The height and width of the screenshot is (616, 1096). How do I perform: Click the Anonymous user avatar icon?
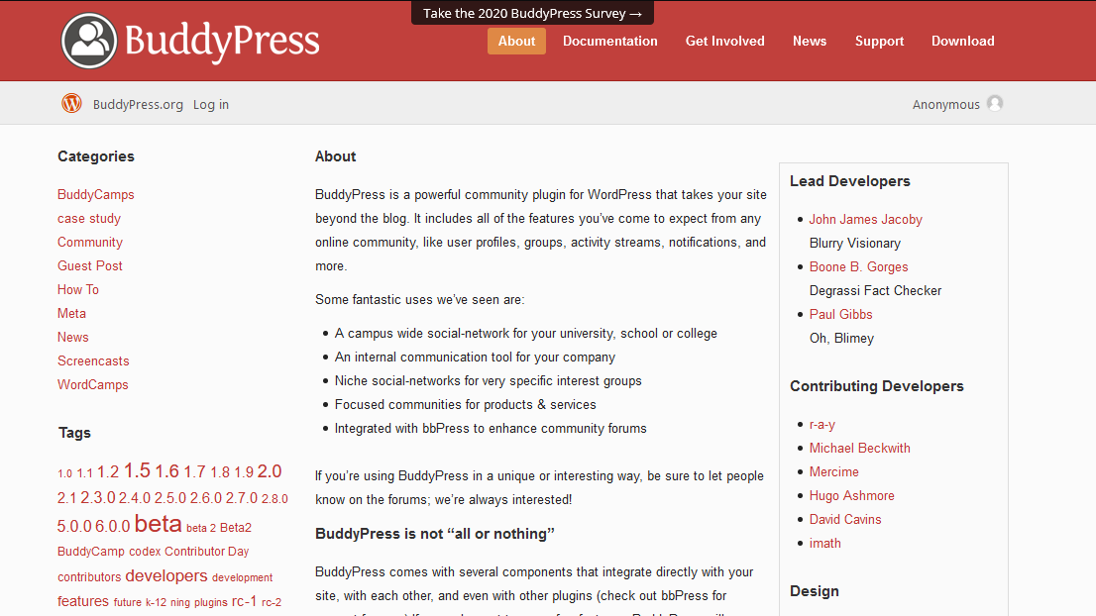click(x=995, y=103)
